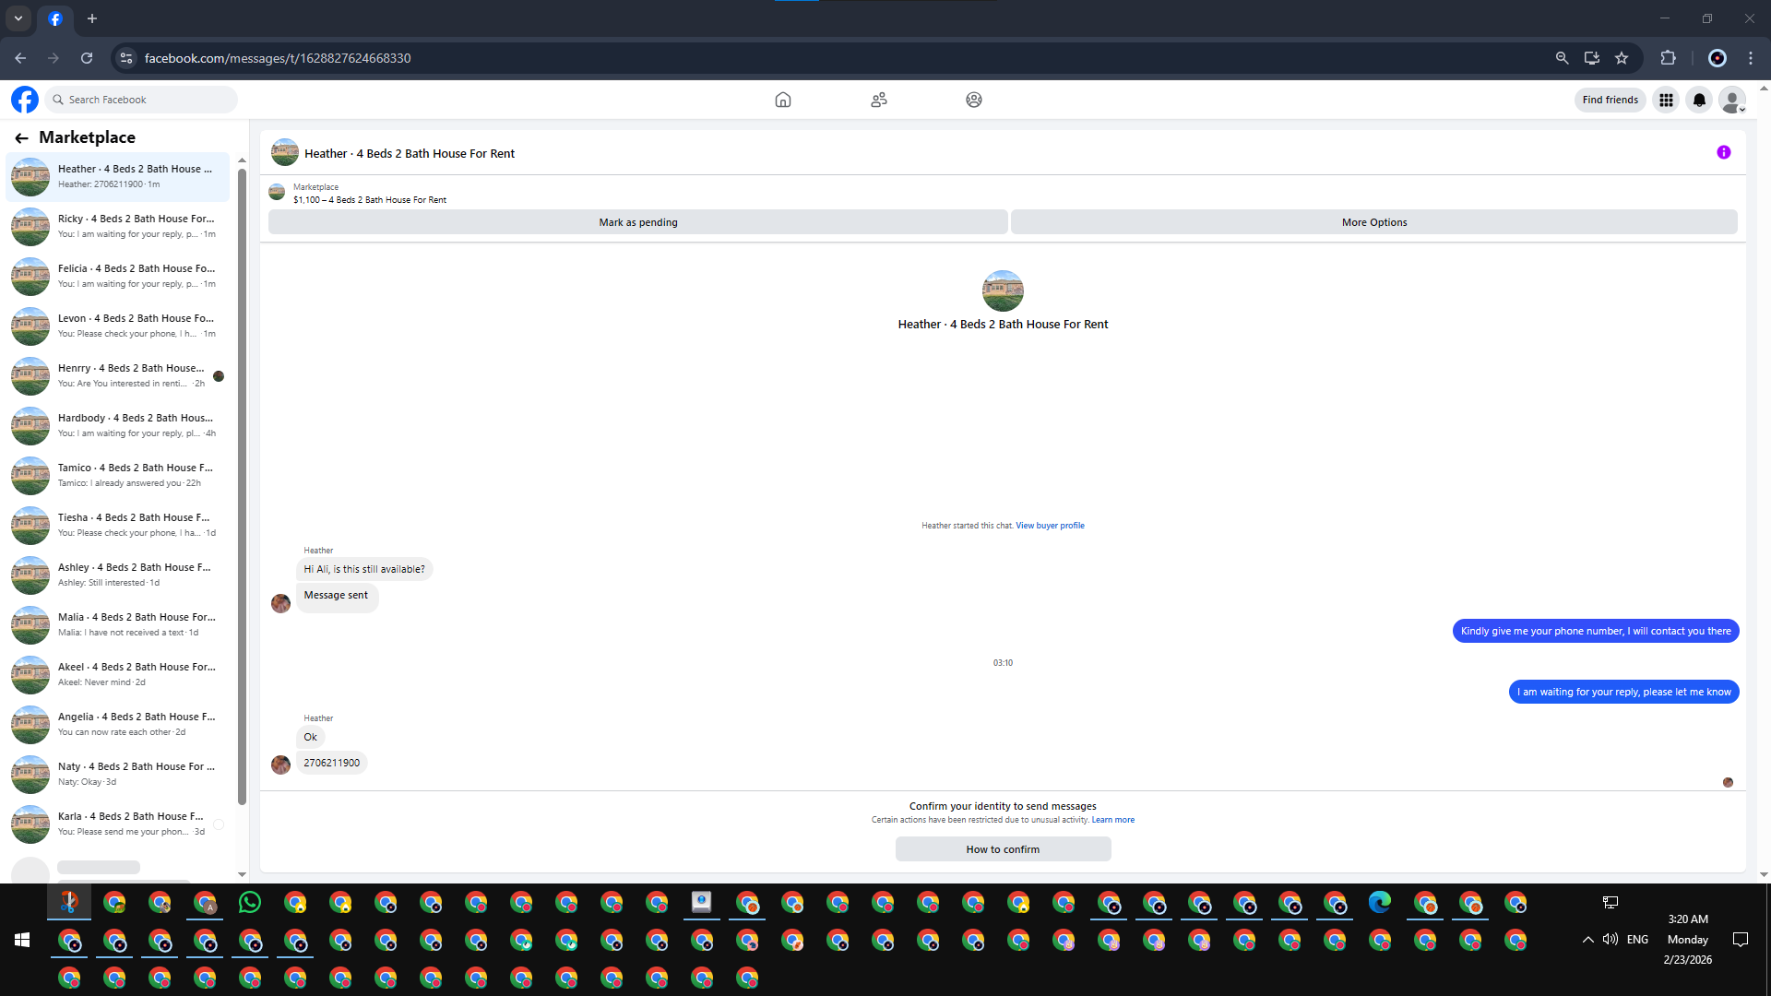Image resolution: width=1771 pixels, height=996 pixels.
Task: Open the Tamico conversation
Action: point(118,476)
